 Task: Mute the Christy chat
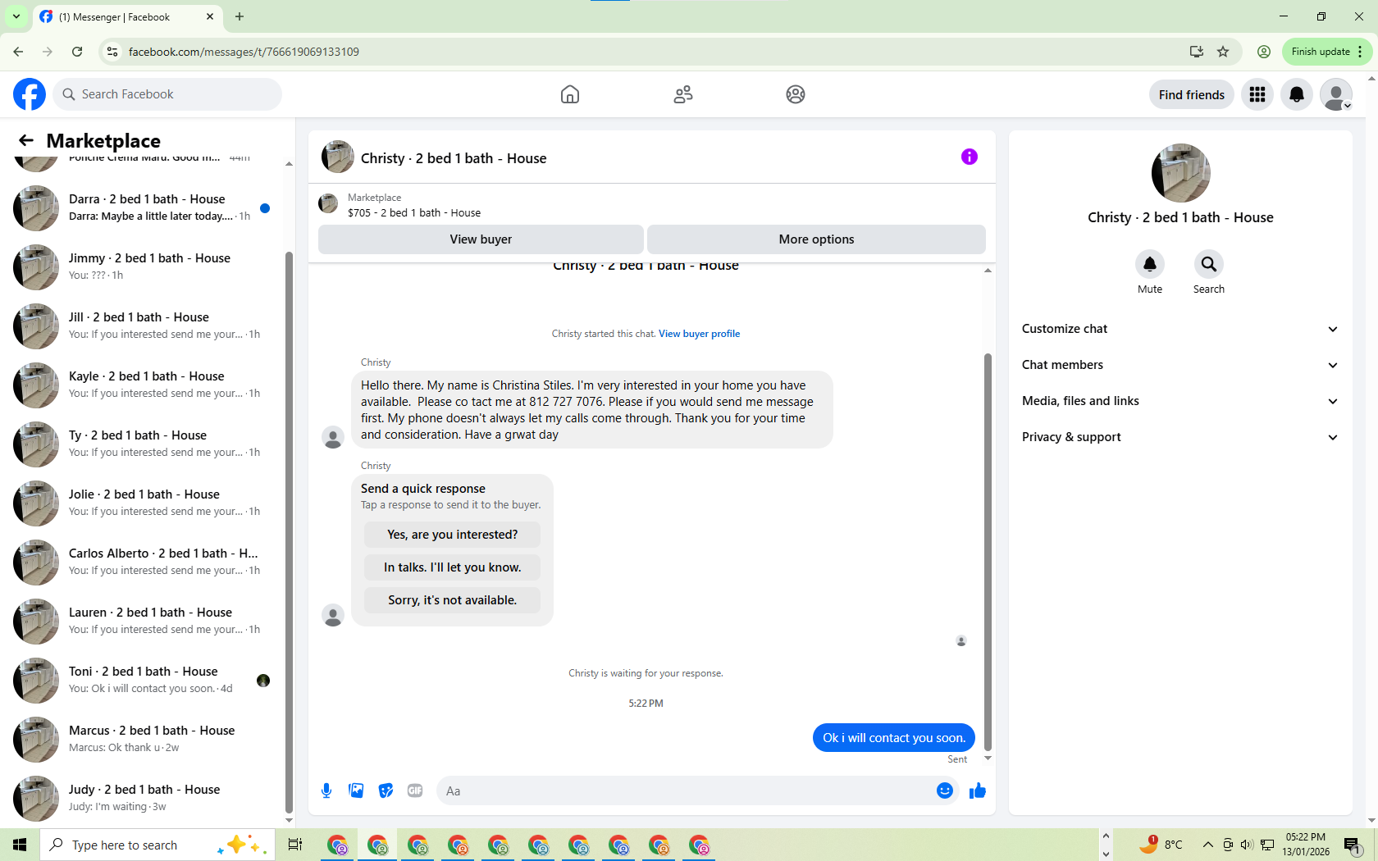click(x=1150, y=264)
